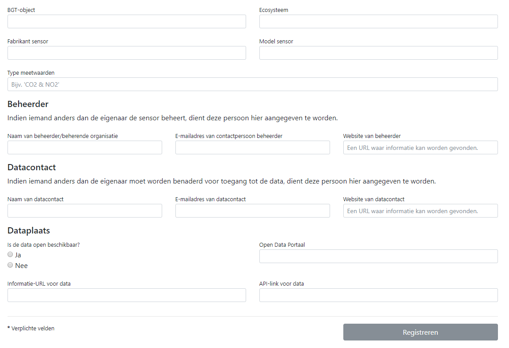The width and height of the screenshot is (509, 348).
Task: Click the 'Ja' label text
Action: tap(18, 255)
